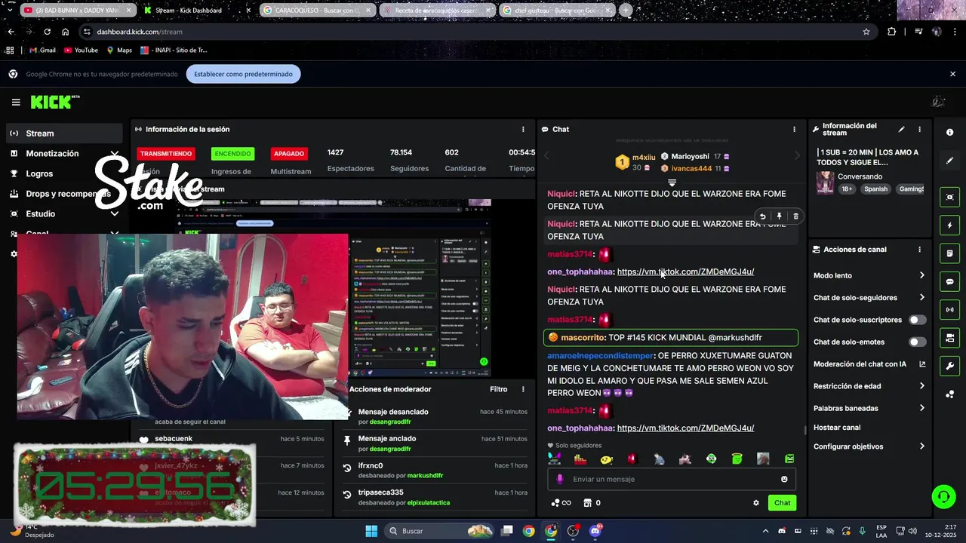Open chat settings gear icon
This screenshot has width=966, height=543.
pyautogui.click(x=755, y=503)
